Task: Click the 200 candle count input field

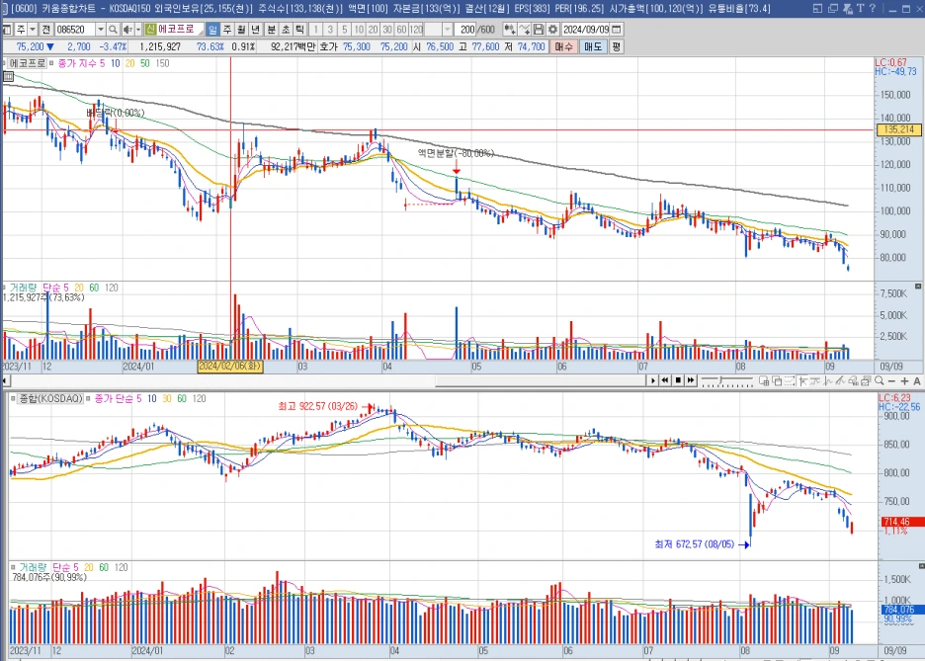Action: [466, 29]
